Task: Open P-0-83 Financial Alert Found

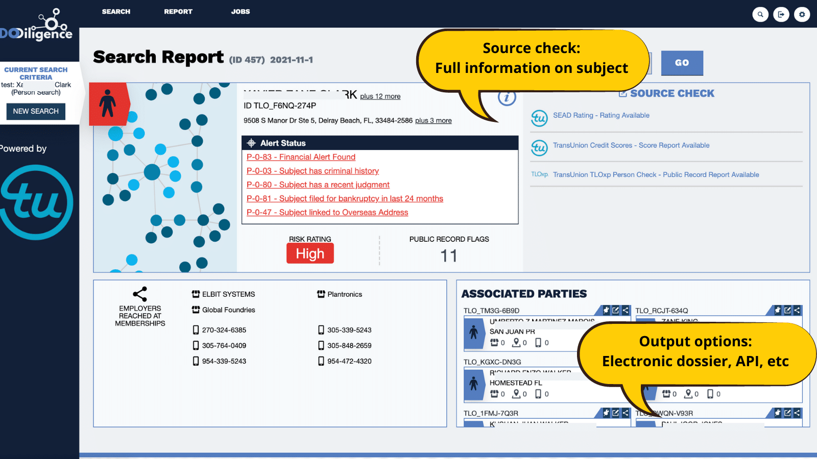Action: click(301, 157)
